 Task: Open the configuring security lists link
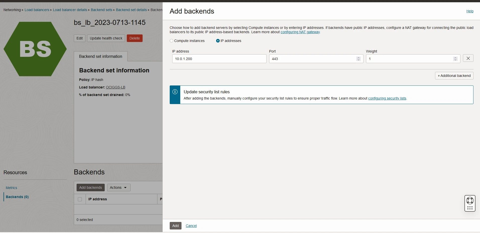pyautogui.click(x=387, y=98)
